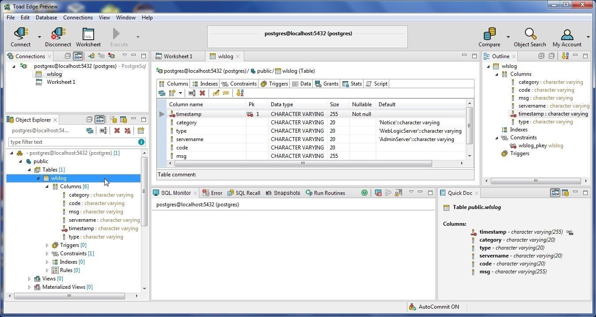Launch Object Search

pos(530,37)
